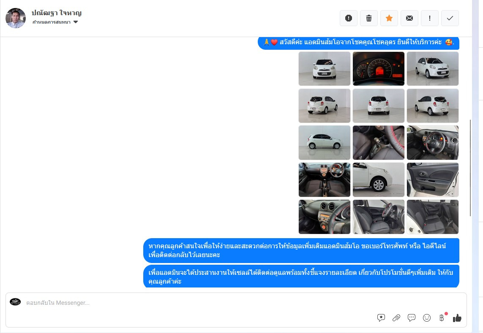Image resolution: width=483 pixels, height=333 pixels.
Task: Click the Baht payment request icon
Action: coord(442,318)
